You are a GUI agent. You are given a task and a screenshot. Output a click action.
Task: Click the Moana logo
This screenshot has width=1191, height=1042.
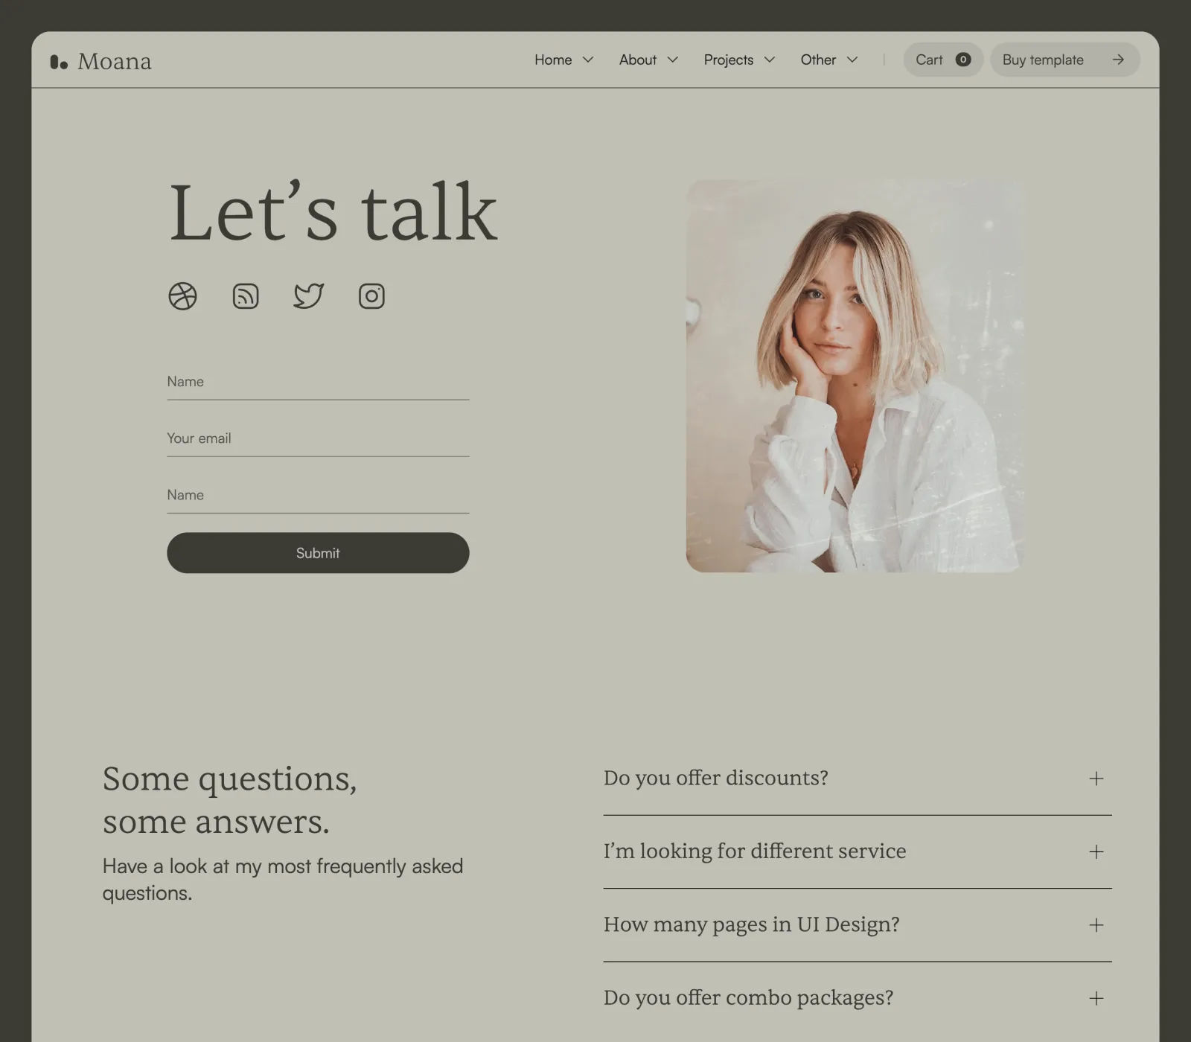point(100,61)
